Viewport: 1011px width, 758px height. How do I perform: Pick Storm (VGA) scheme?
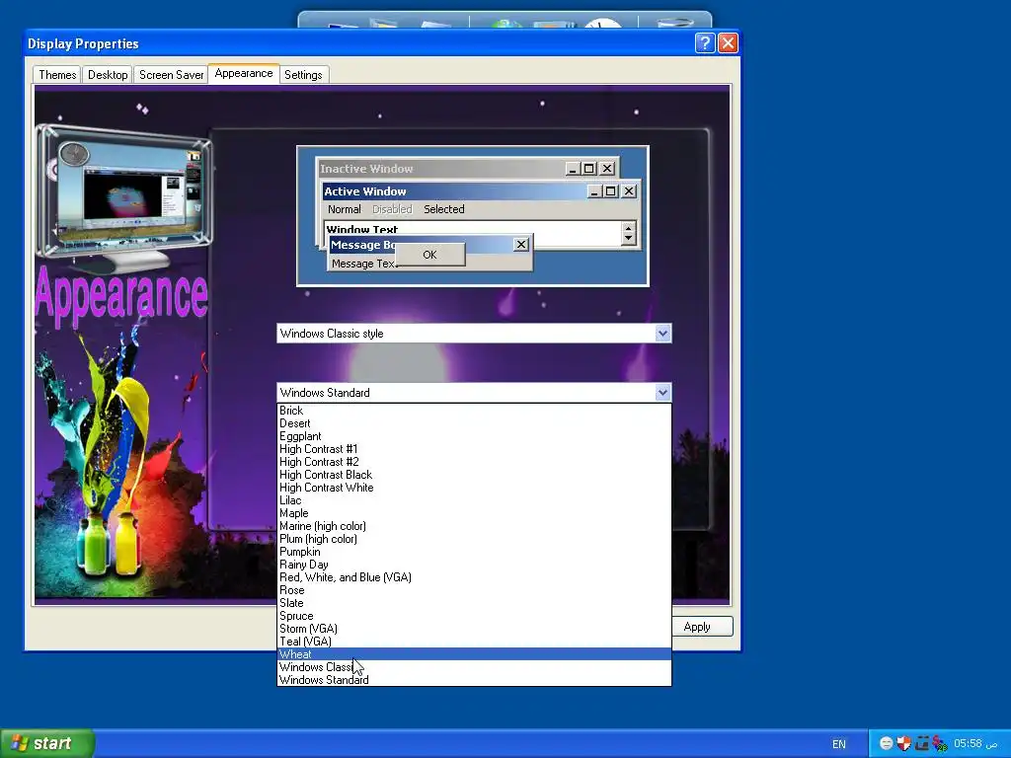[474, 629]
